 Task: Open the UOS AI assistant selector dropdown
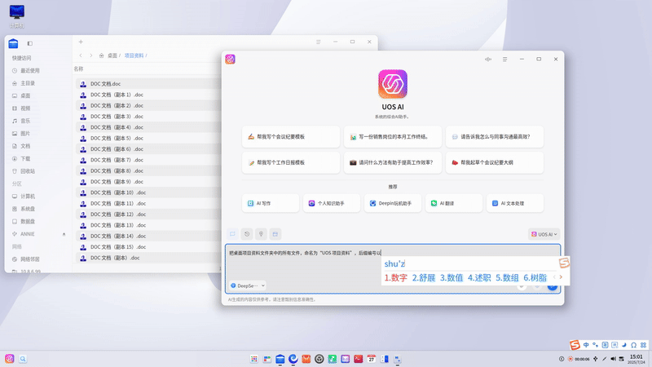pyautogui.click(x=544, y=234)
